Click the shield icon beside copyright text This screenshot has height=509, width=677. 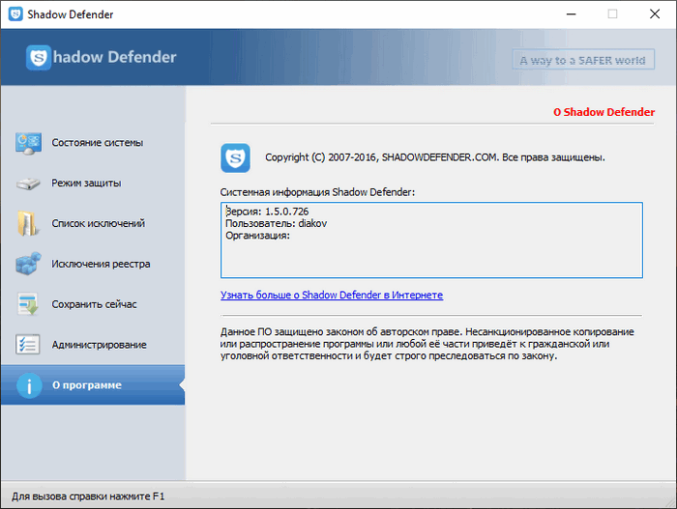pos(235,157)
